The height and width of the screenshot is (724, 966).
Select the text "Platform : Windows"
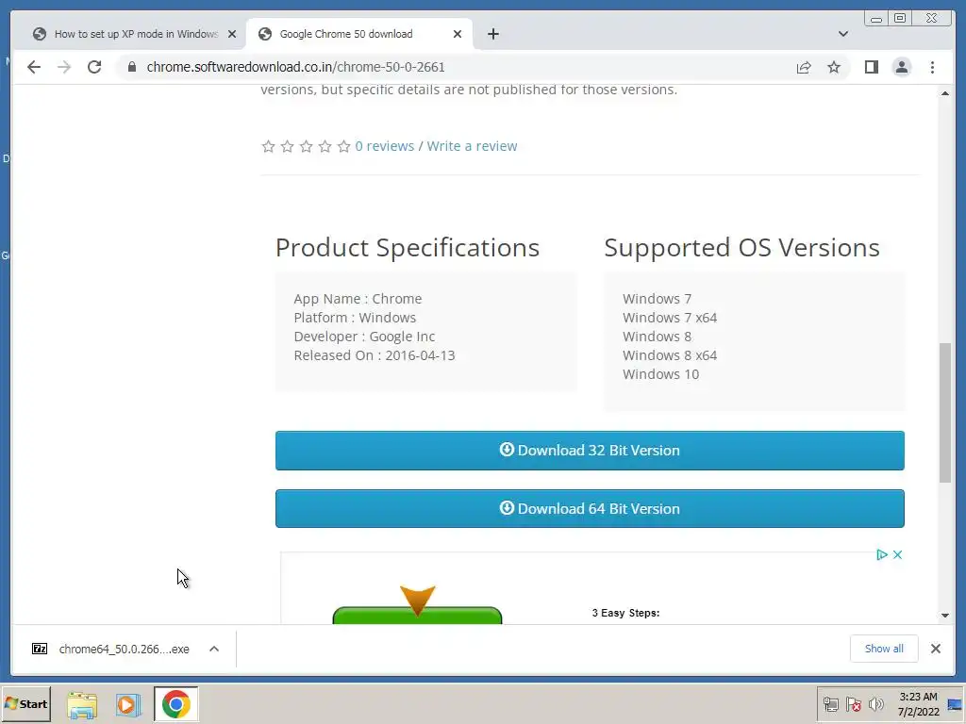pyautogui.click(x=355, y=318)
